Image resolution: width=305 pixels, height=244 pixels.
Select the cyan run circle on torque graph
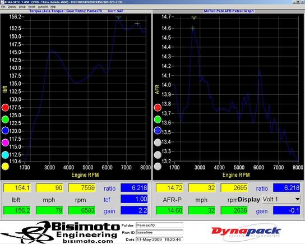pyautogui.click(x=5, y=155)
